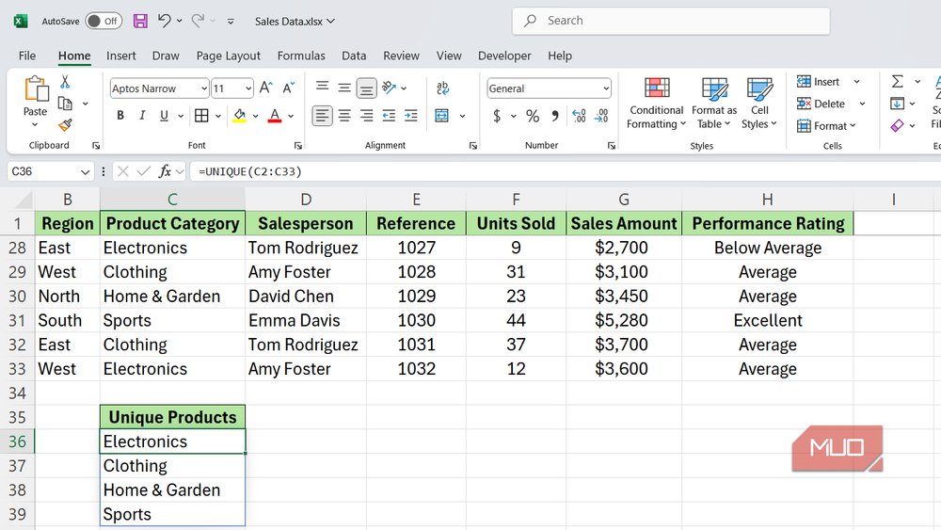The height and width of the screenshot is (530, 941).
Task: Click the Increase Font Size icon
Action: tap(266, 88)
